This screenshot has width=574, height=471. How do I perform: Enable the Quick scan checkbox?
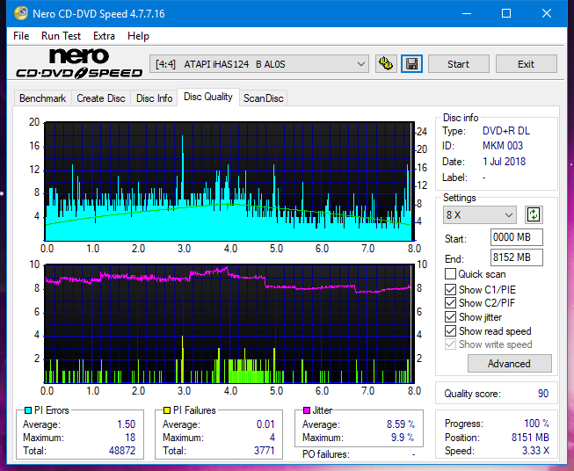tap(450, 274)
